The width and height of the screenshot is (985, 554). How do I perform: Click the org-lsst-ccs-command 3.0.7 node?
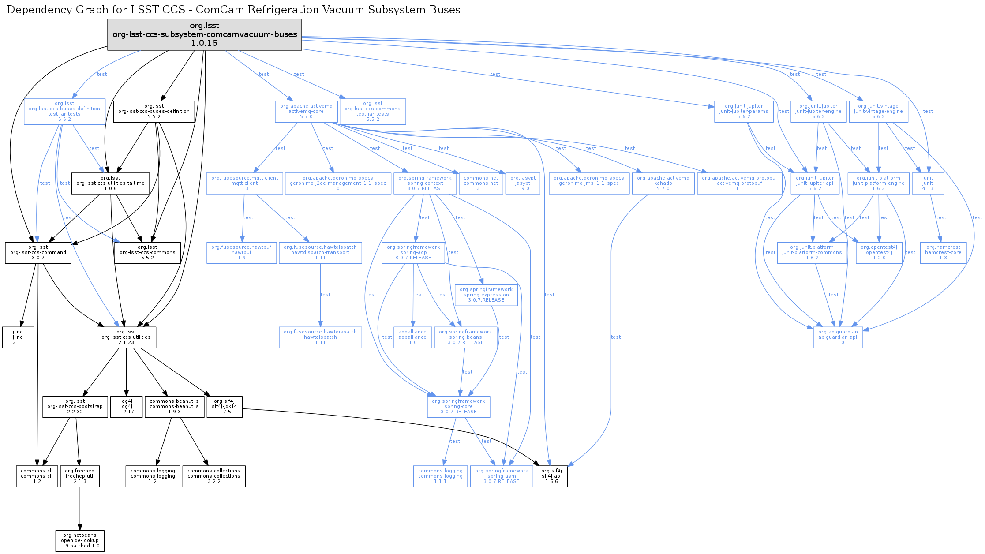[38, 253]
